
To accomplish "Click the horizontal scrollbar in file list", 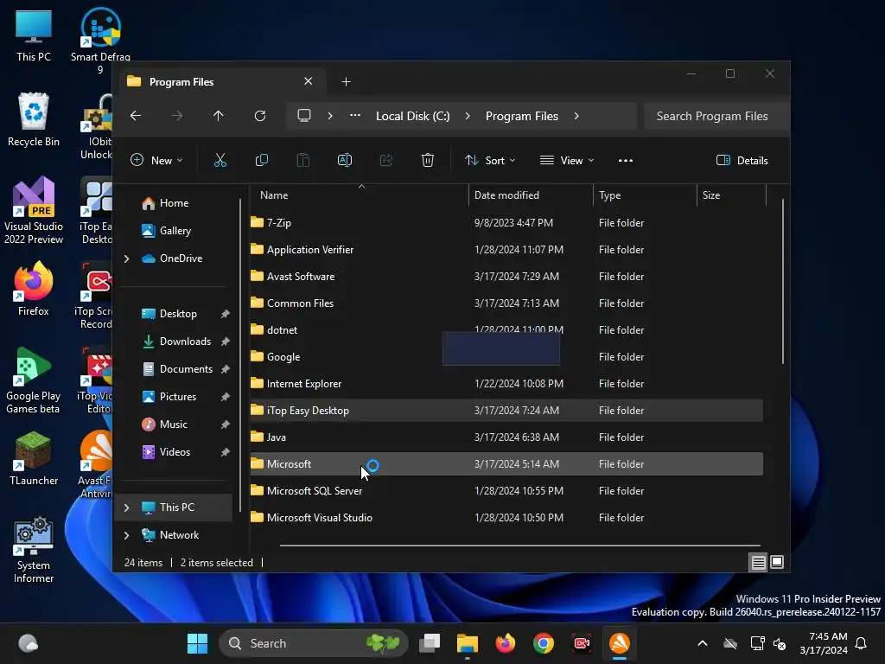I will pyautogui.click(x=519, y=546).
